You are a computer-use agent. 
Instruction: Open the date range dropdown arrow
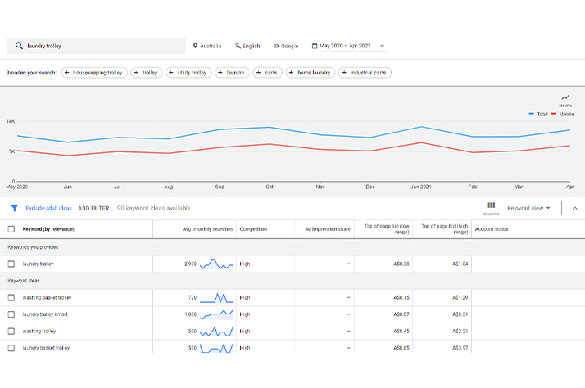click(382, 46)
